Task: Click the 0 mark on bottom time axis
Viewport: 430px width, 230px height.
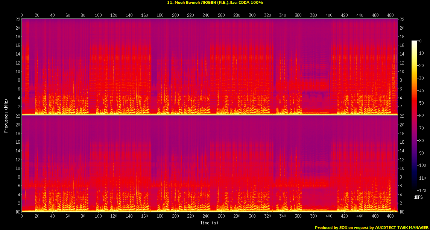Action: (x=22, y=216)
